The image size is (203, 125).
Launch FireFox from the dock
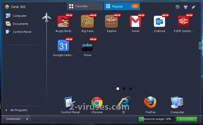150,103
